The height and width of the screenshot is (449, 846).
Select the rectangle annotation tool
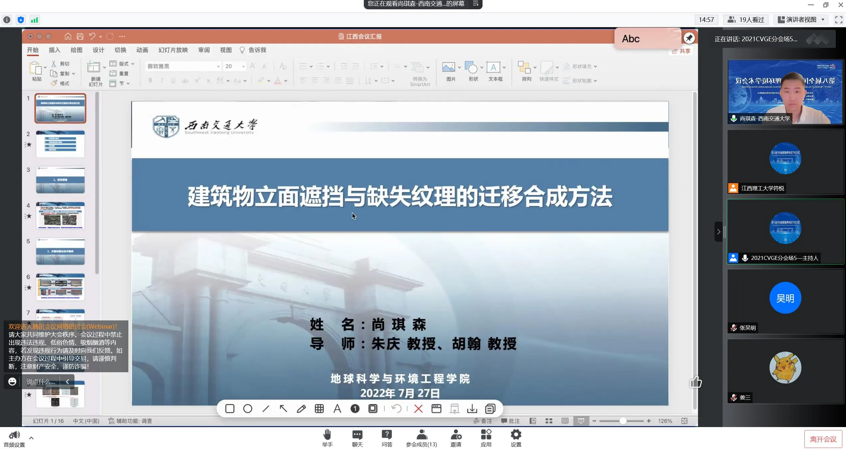pos(230,408)
